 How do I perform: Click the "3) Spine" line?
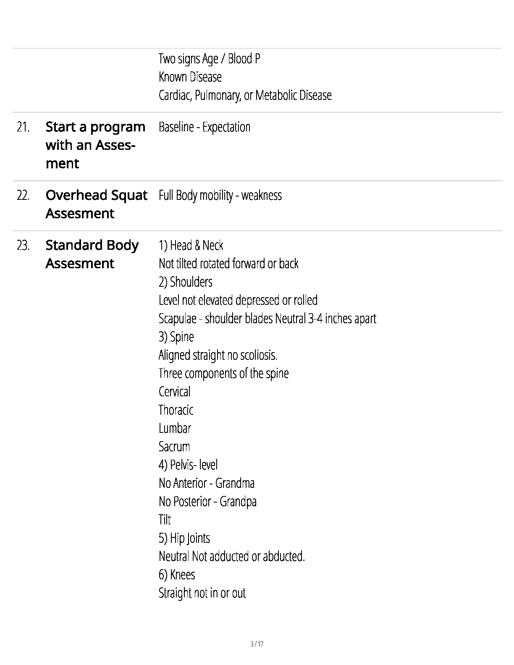pyautogui.click(x=176, y=337)
